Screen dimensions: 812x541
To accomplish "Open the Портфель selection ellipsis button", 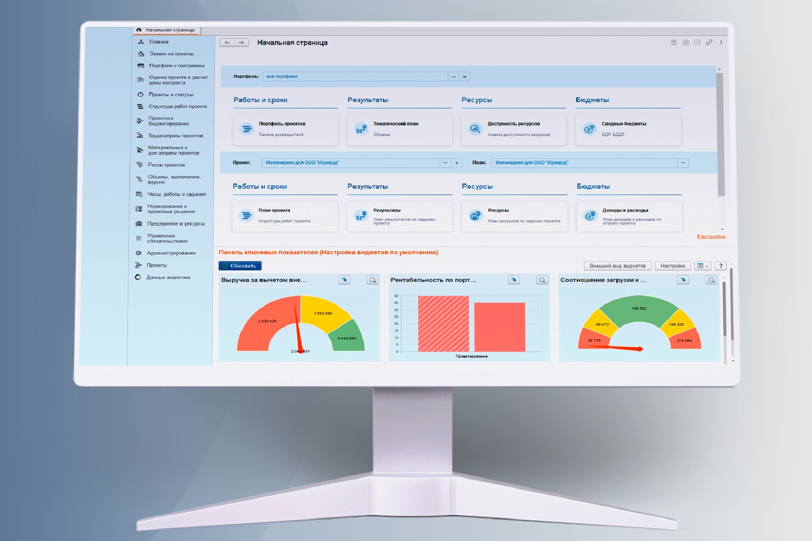I will tap(453, 77).
